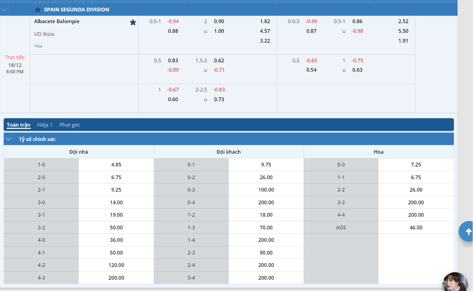
Task: Select the 0.73 under odds
Action: (219, 99)
